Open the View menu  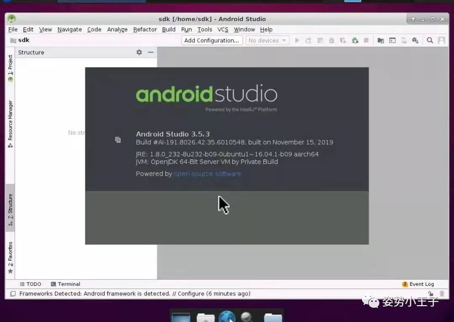45,29
